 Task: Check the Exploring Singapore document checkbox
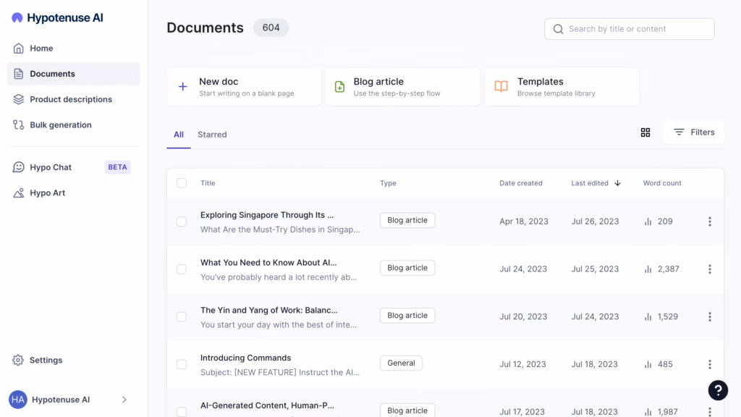[182, 222]
